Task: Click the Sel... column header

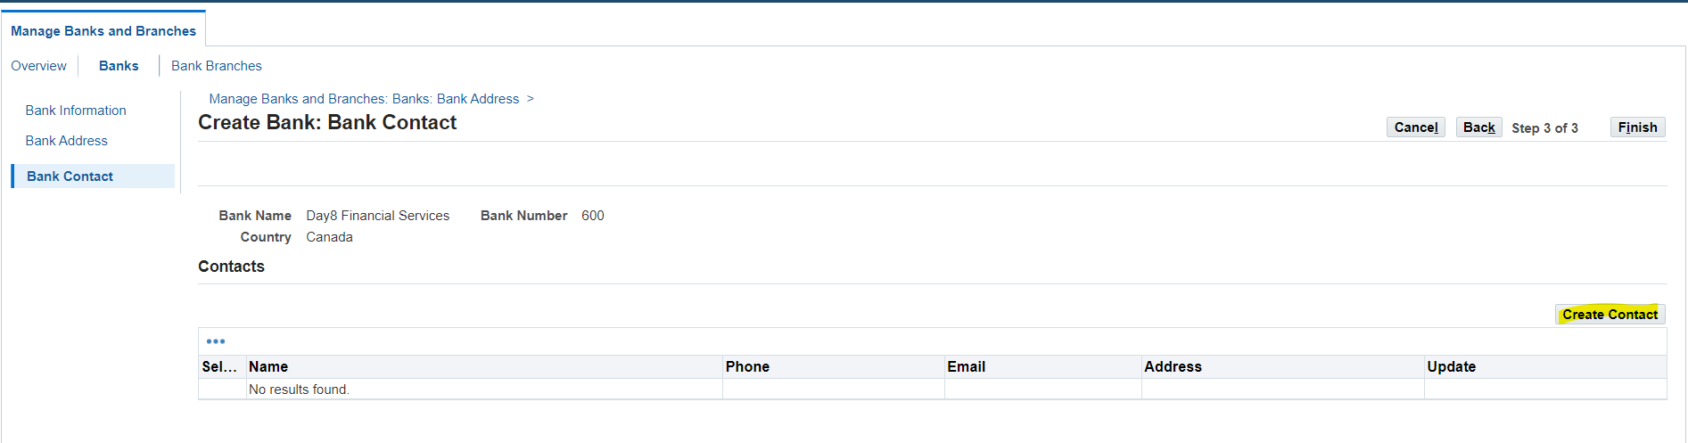Action: (222, 366)
